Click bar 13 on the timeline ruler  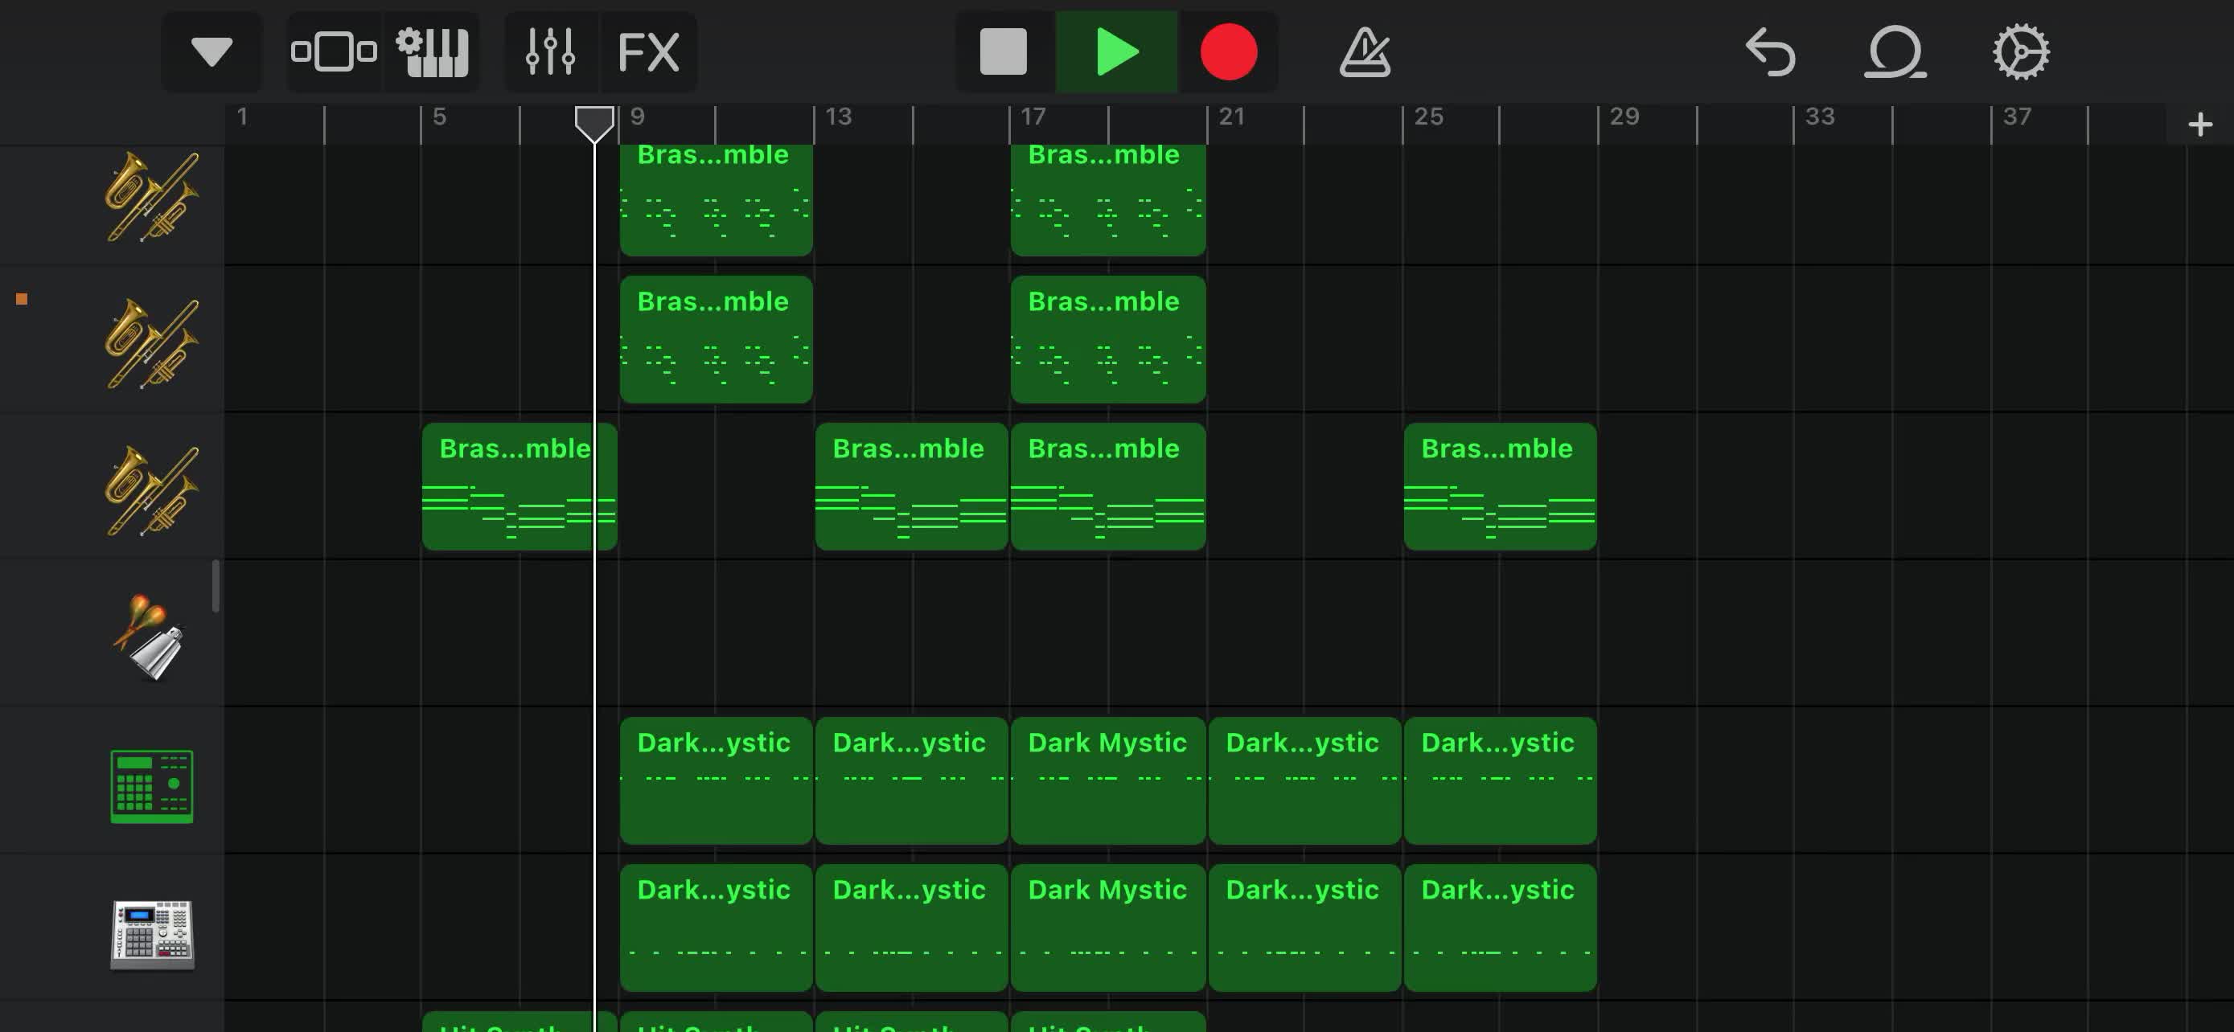(x=839, y=117)
